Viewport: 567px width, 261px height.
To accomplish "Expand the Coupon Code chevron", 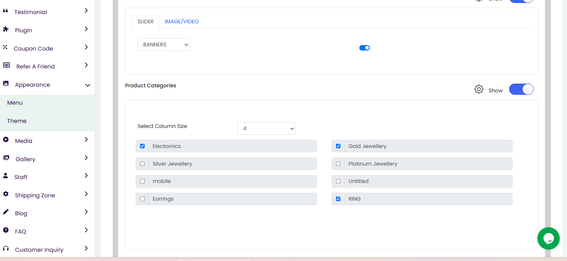I will pos(86,47).
